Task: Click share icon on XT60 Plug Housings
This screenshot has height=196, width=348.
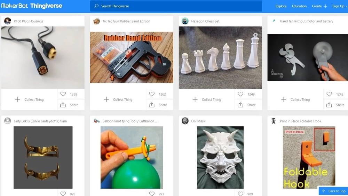Action: pyautogui.click(x=63, y=105)
